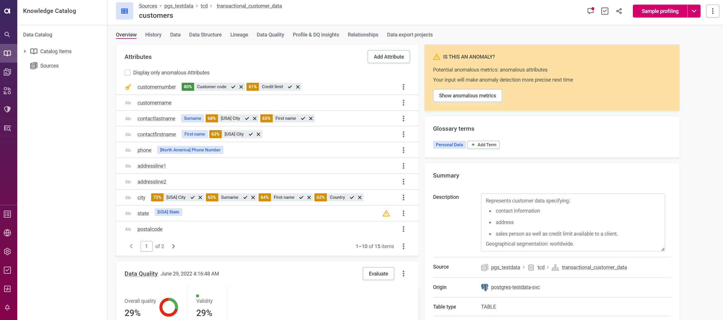Open the Sample profiling dropdown arrow
Screen dimensions: 723x320
[x=694, y=11]
